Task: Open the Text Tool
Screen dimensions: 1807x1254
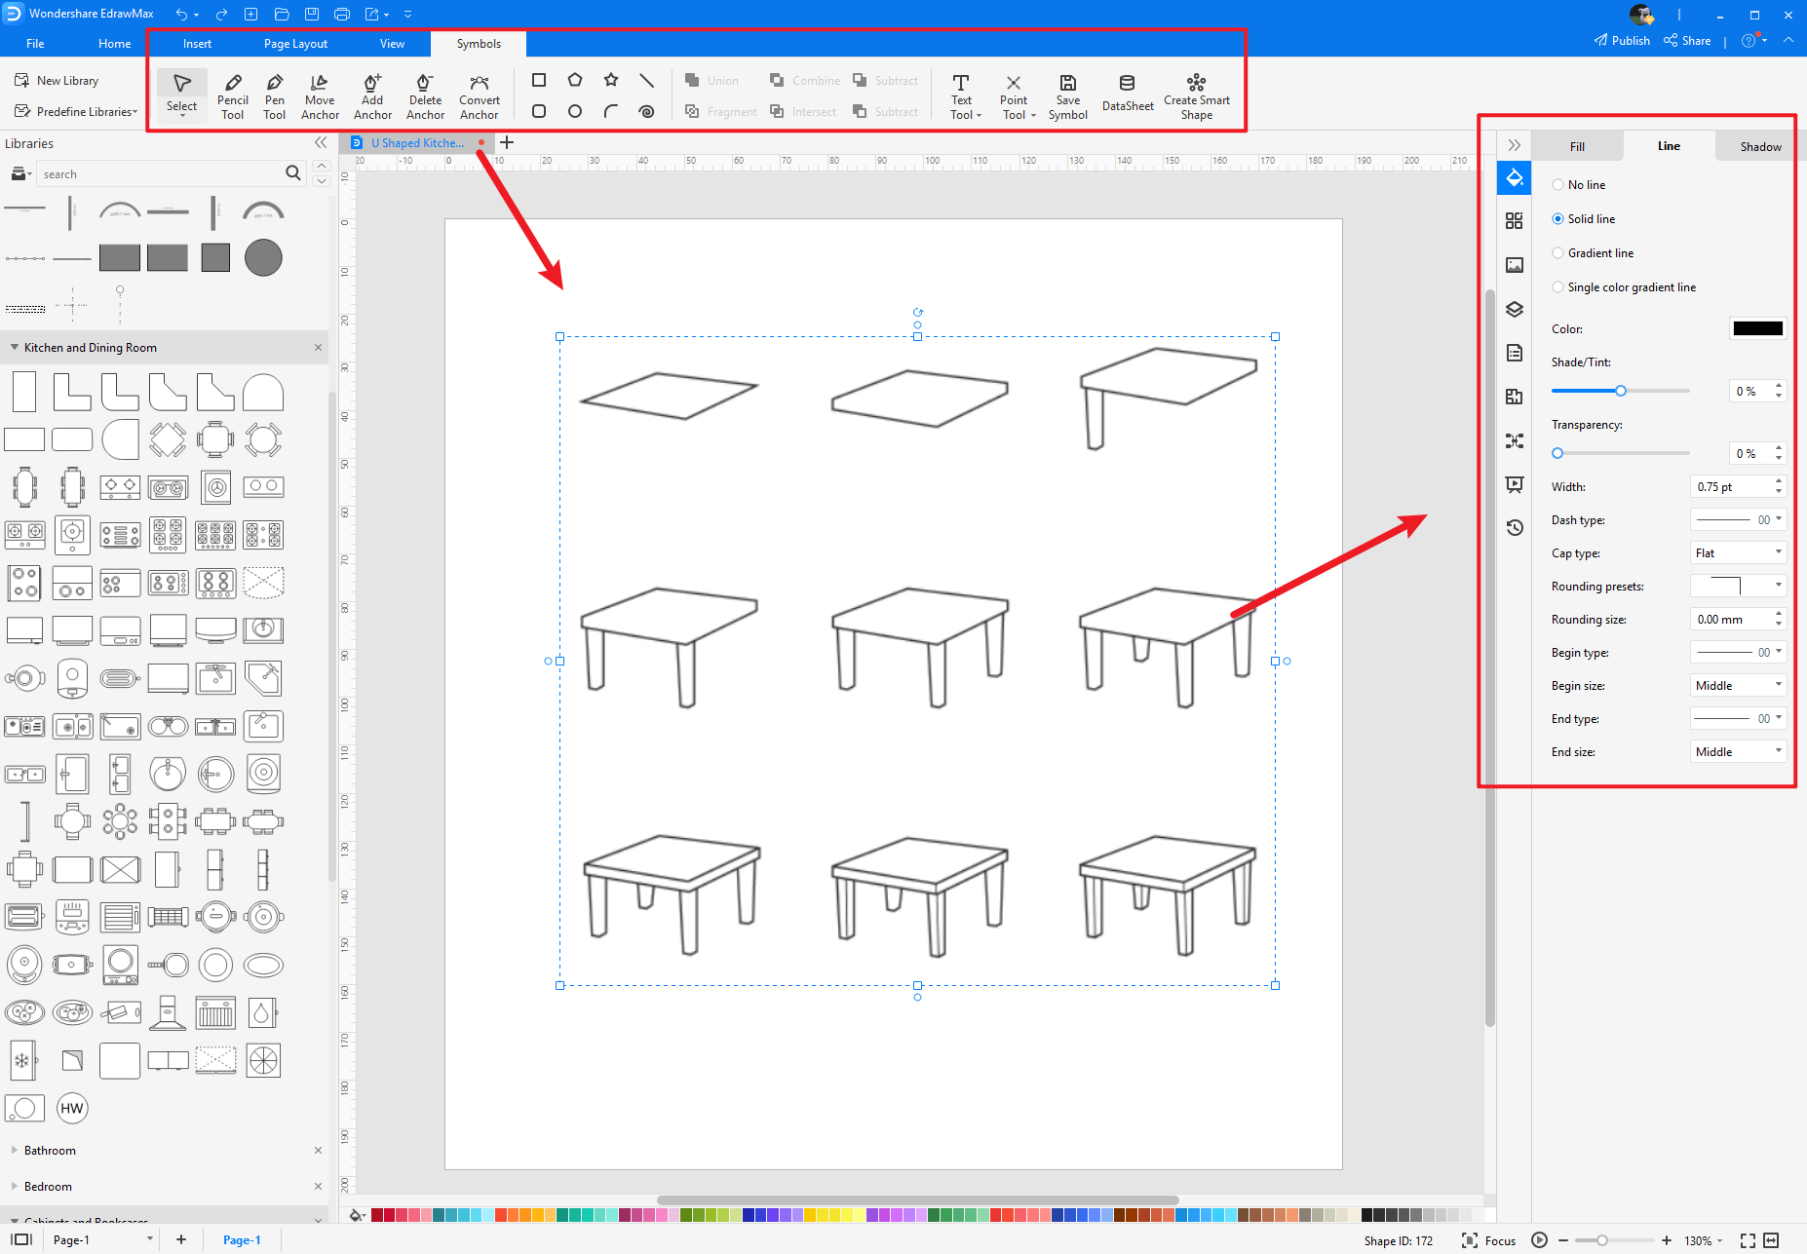Action: click(961, 94)
